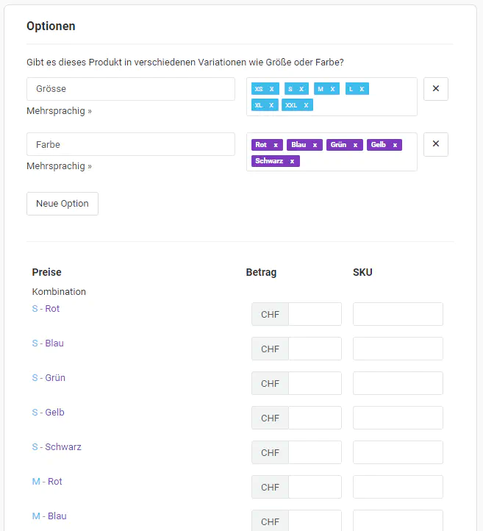The image size is (483, 531).
Task: Focus the Farbe option name field
Action: (x=131, y=144)
